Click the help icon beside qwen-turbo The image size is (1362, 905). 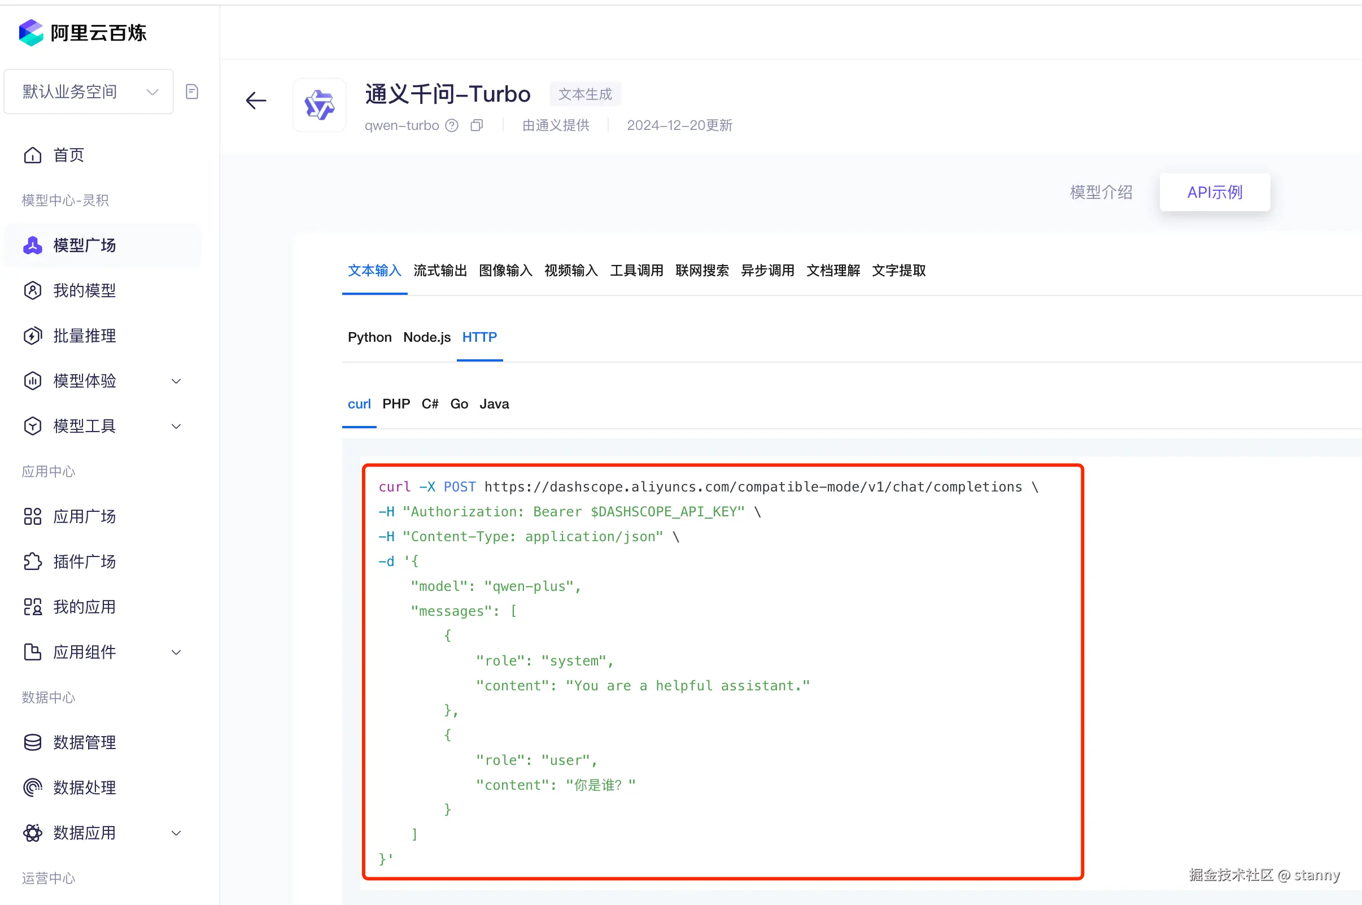452,125
